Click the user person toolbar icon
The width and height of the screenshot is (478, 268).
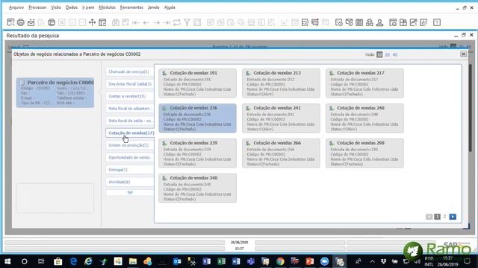point(380,22)
